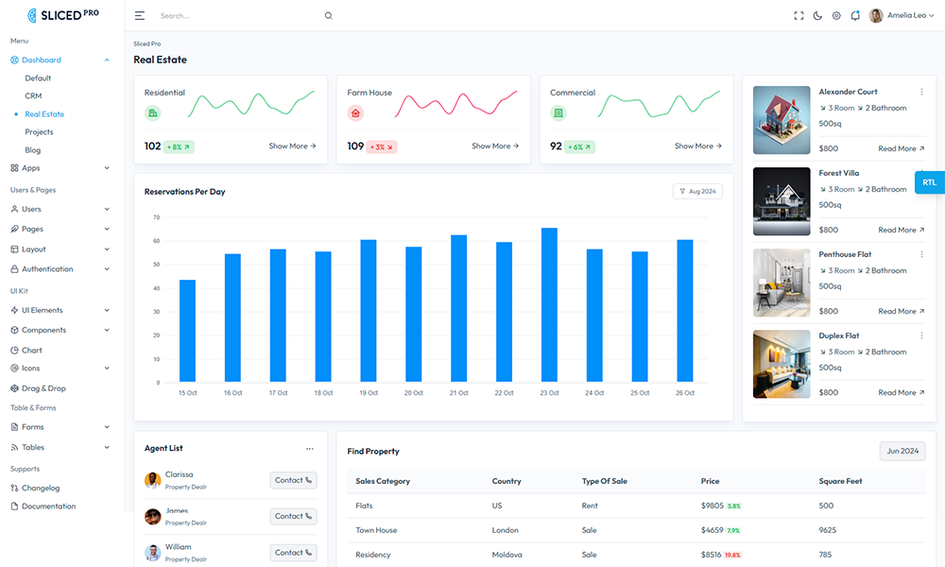Click the hamburger menu icon to collapse sidebar
Viewport: 945px width, 567px height.
click(140, 16)
